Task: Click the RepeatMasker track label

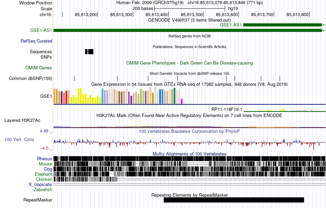Action: [38, 200]
